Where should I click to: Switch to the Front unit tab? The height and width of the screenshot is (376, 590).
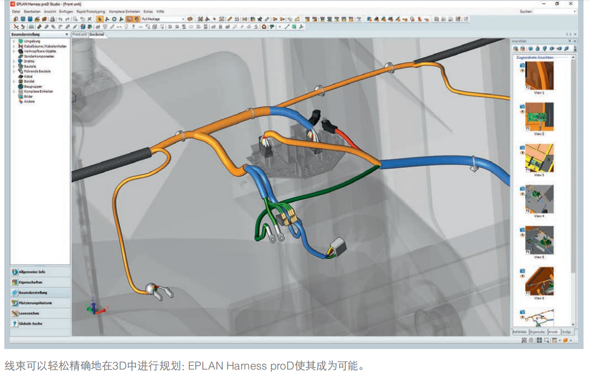(x=79, y=34)
